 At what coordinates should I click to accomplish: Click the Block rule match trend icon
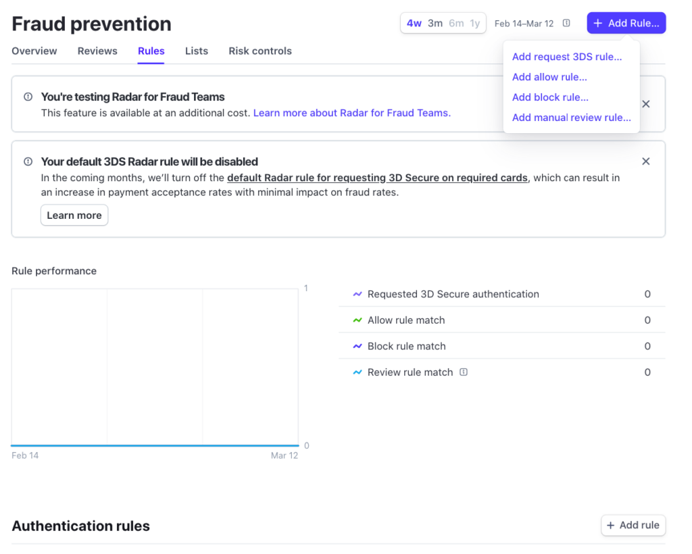point(357,347)
